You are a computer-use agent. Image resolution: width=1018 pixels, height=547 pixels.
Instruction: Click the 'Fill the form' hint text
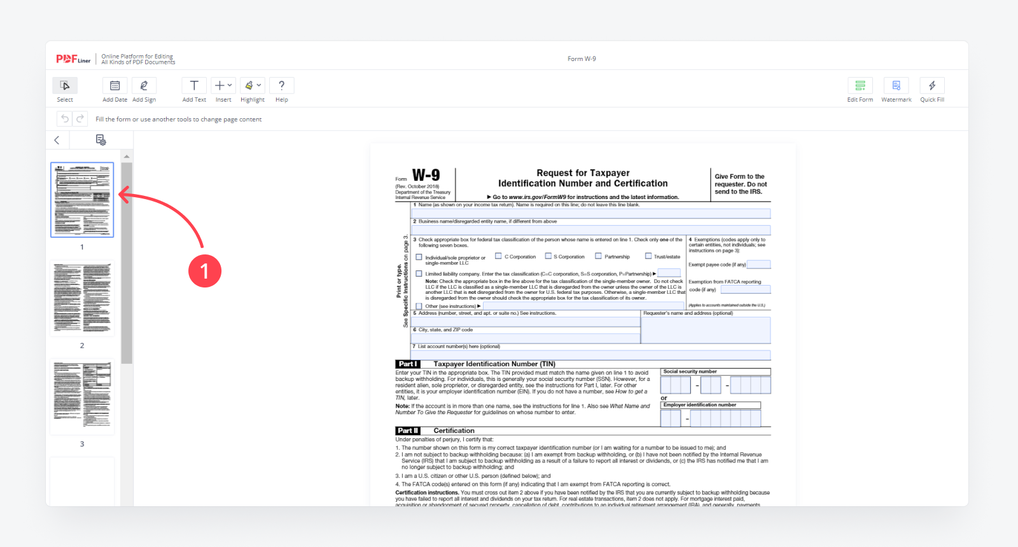(x=178, y=119)
